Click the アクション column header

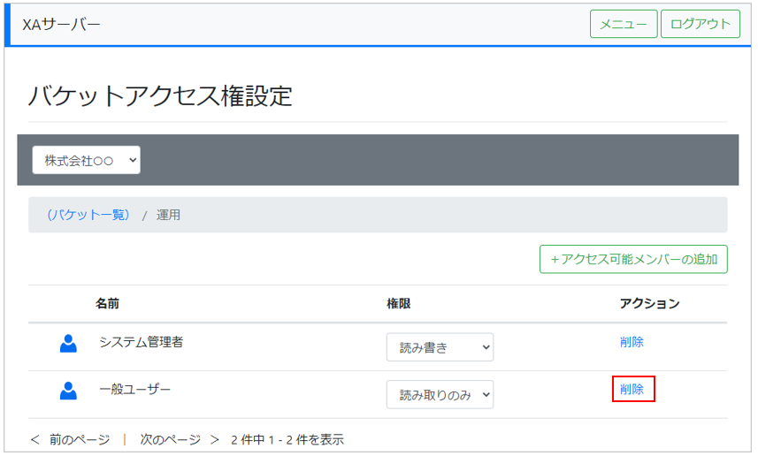tap(649, 304)
